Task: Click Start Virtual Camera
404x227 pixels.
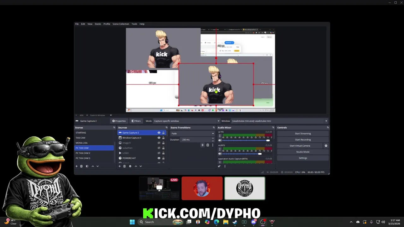Action: [x=300, y=146]
